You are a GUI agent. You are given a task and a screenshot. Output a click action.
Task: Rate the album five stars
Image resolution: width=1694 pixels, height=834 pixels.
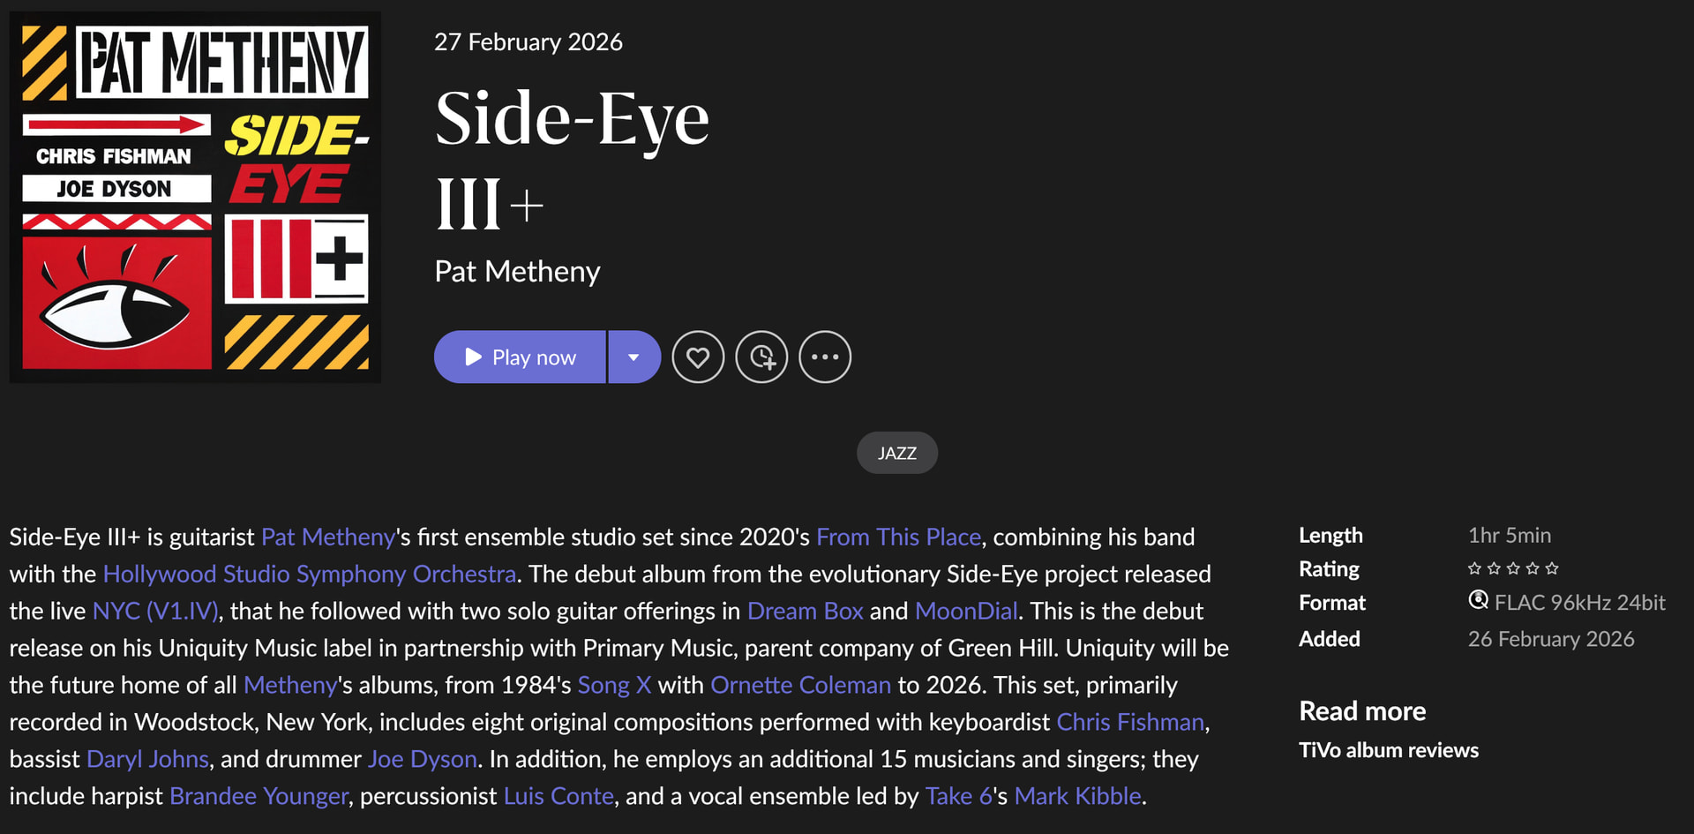point(1553,568)
